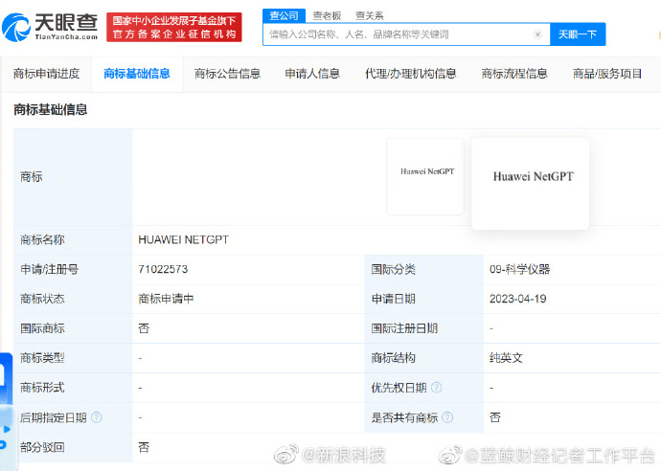This screenshot has height=471, width=661.
Task: Open the 申请人信息 tab
Action: (312, 74)
